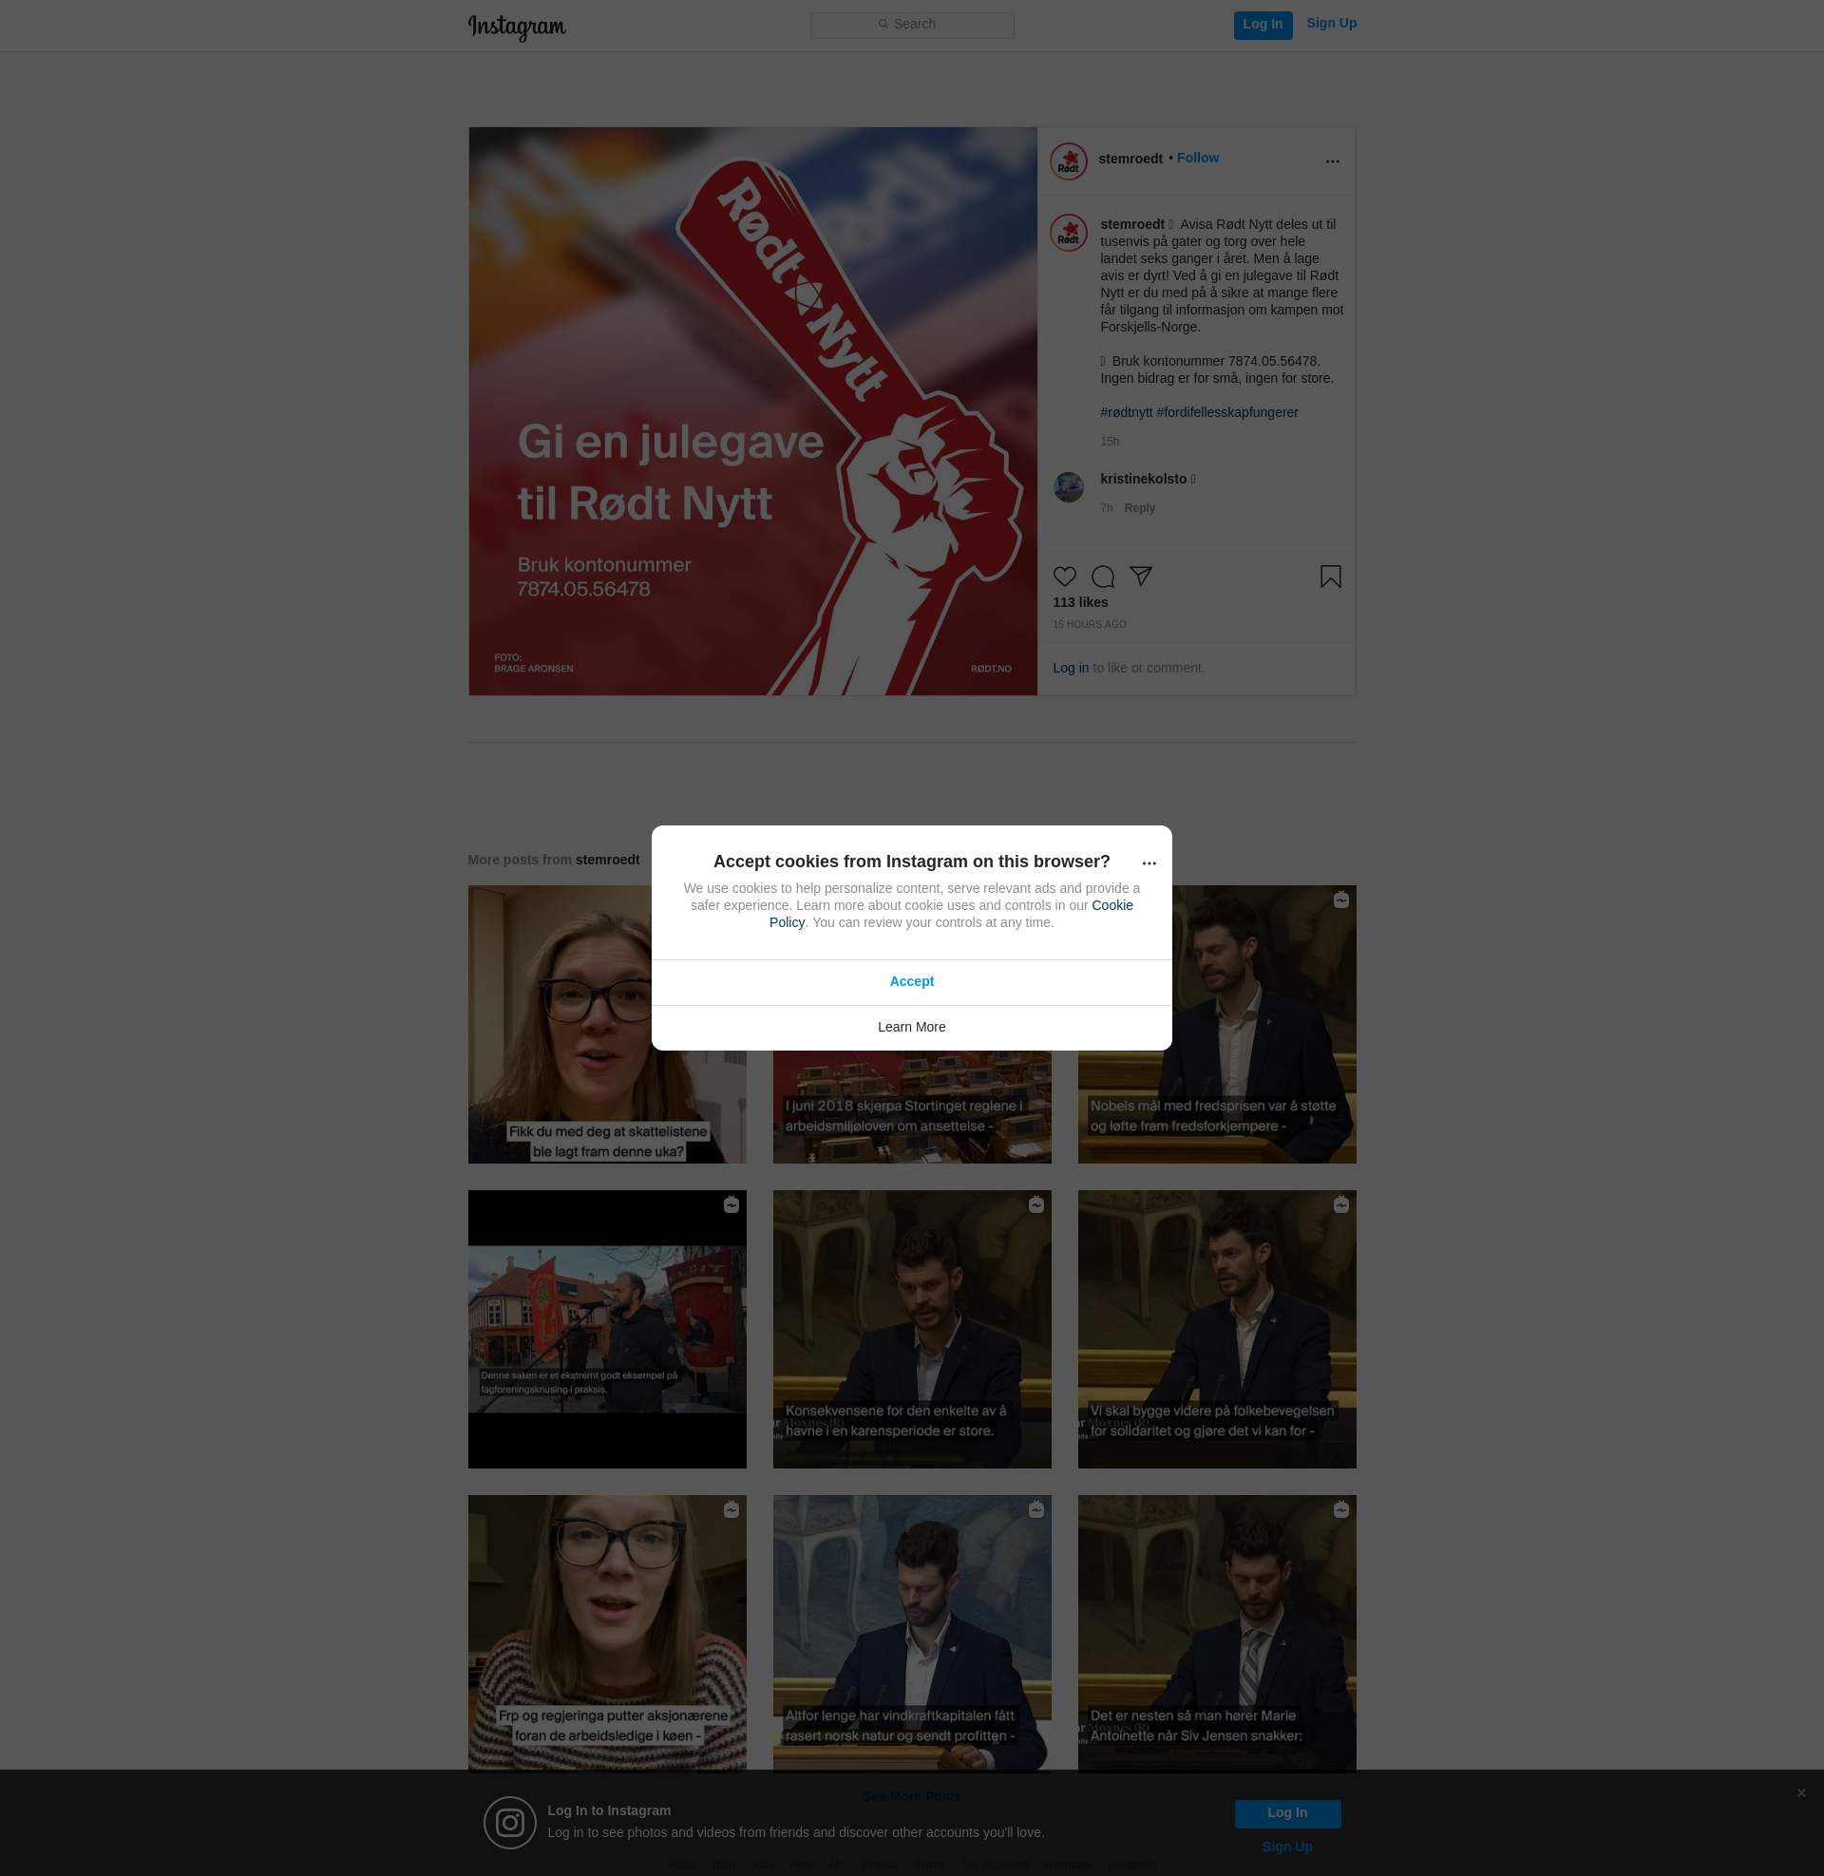The height and width of the screenshot is (1876, 1824).
Task: Reply to kristinekolsto's comment
Action: (x=1139, y=508)
